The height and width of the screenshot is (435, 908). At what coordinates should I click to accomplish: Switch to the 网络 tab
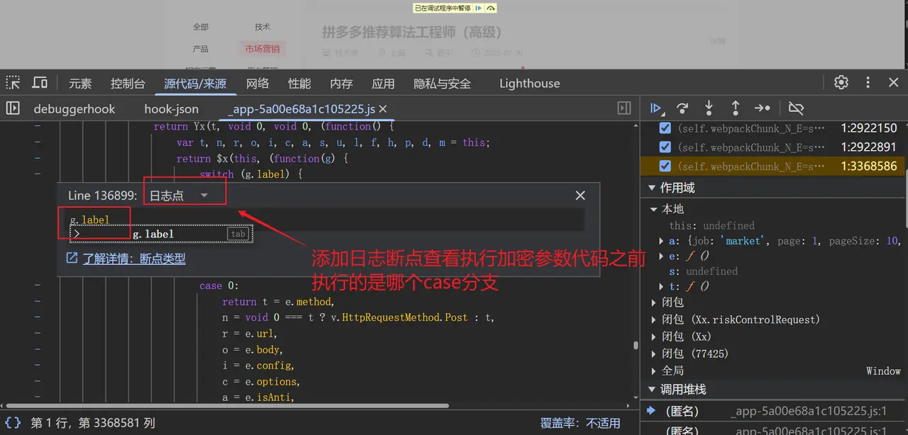(x=258, y=84)
